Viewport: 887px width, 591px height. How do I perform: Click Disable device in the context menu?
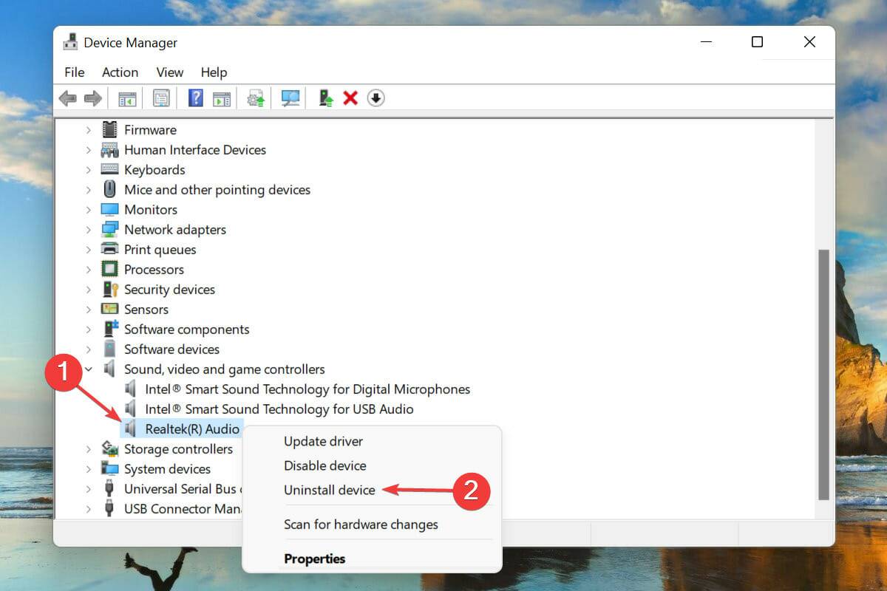point(324,465)
